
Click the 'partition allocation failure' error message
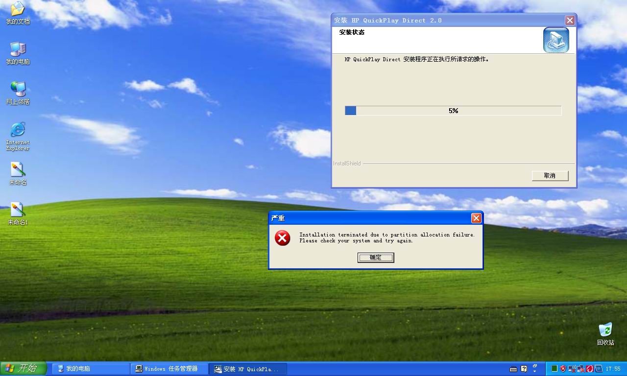click(387, 237)
